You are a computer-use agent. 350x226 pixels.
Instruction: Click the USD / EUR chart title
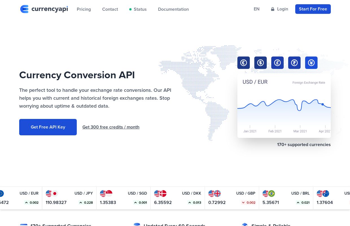click(x=255, y=82)
